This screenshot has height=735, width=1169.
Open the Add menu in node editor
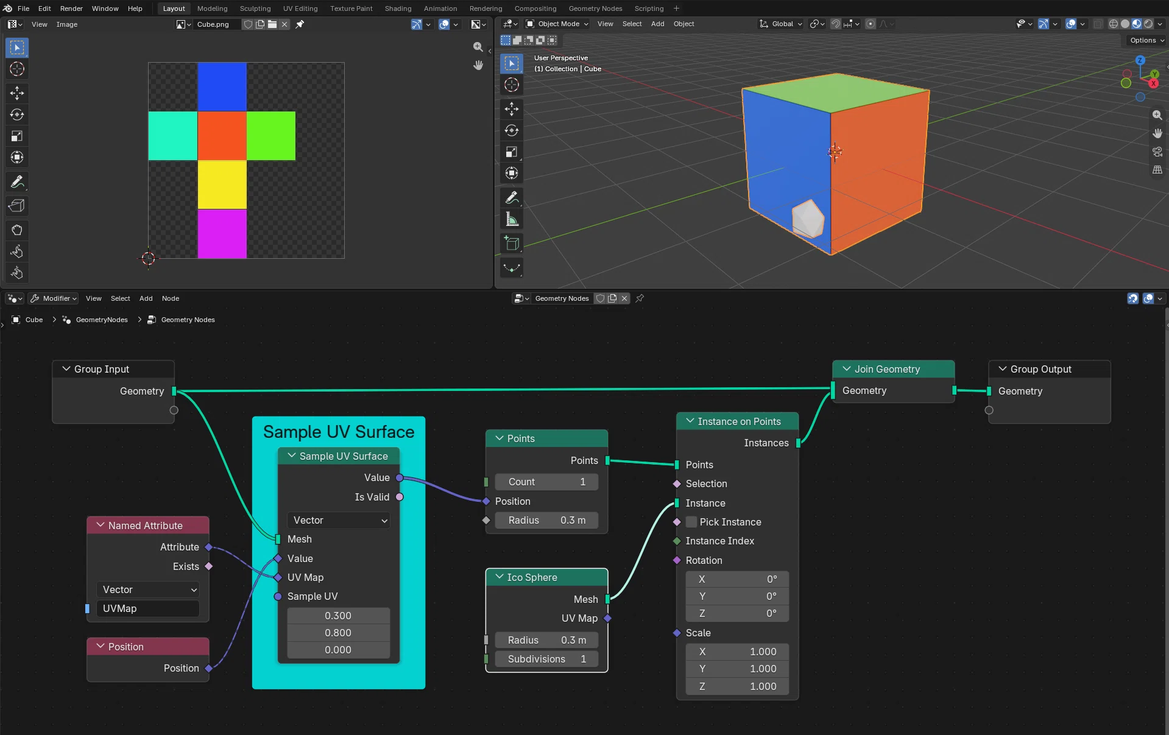click(146, 298)
